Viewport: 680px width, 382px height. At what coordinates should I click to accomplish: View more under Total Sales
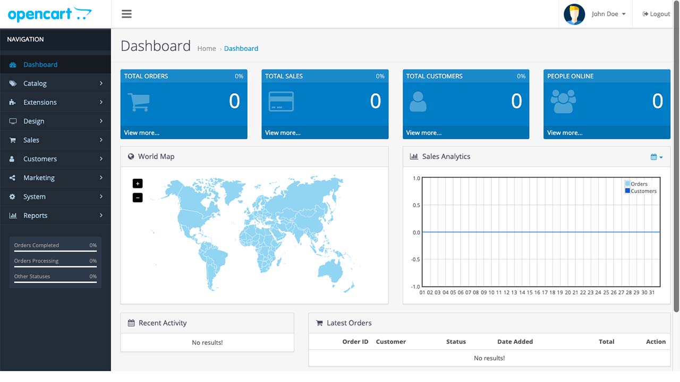[x=283, y=133]
